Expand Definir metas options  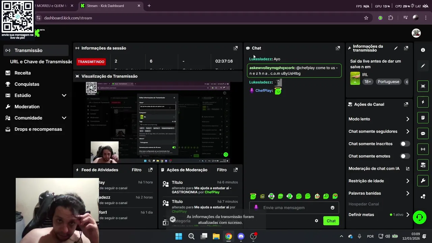coord(408,215)
